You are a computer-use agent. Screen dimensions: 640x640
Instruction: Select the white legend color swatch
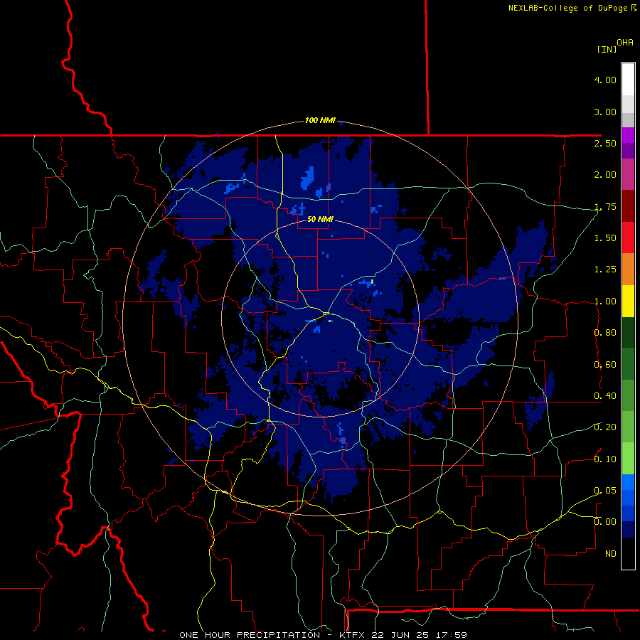[628, 80]
